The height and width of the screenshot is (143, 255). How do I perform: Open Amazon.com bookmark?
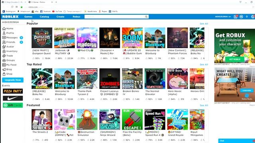coord(24,12)
